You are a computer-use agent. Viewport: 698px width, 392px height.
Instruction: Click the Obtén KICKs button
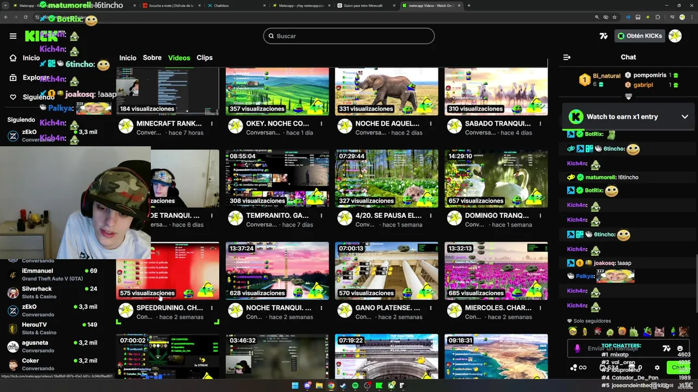coord(639,36)
